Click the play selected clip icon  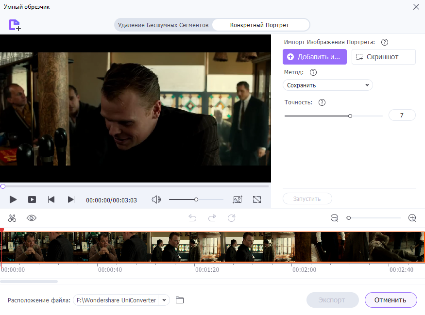tap(32, 200)
